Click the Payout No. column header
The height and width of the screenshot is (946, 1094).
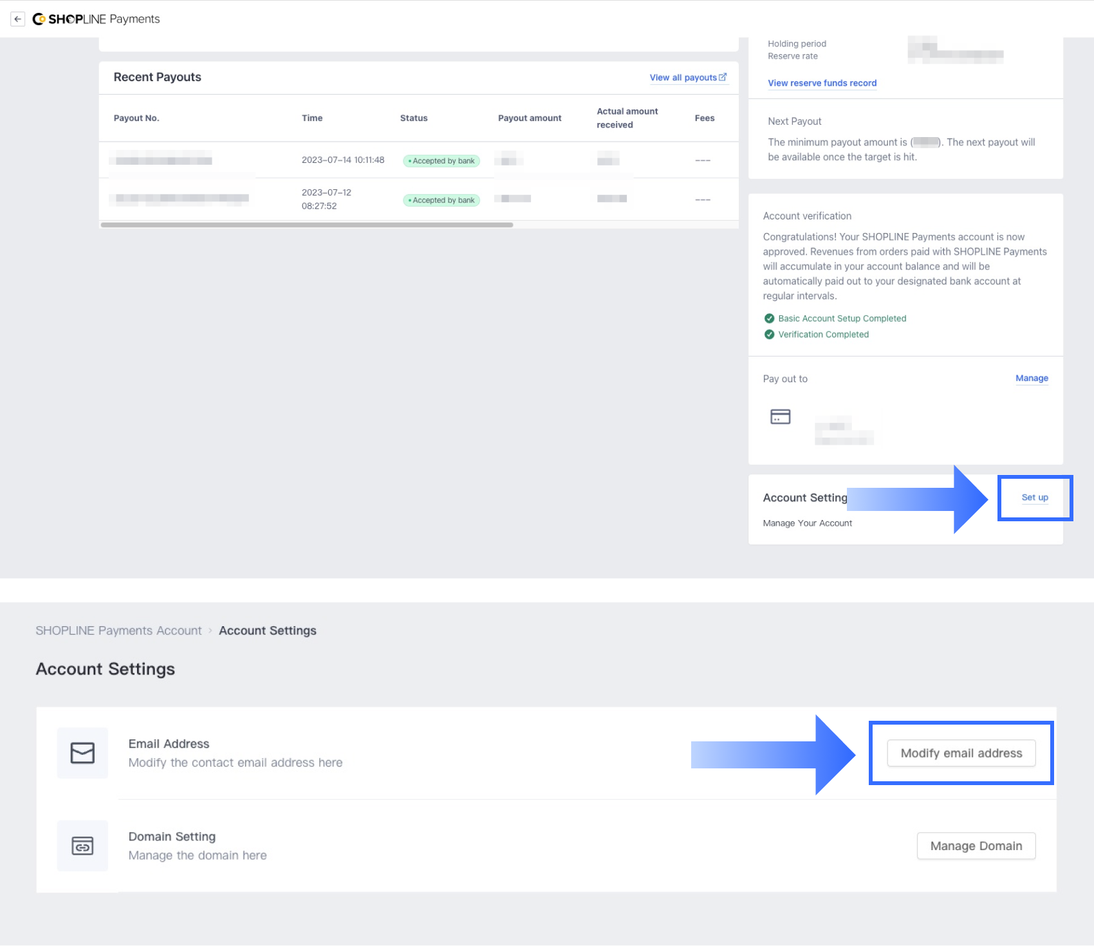click(136, 118)
